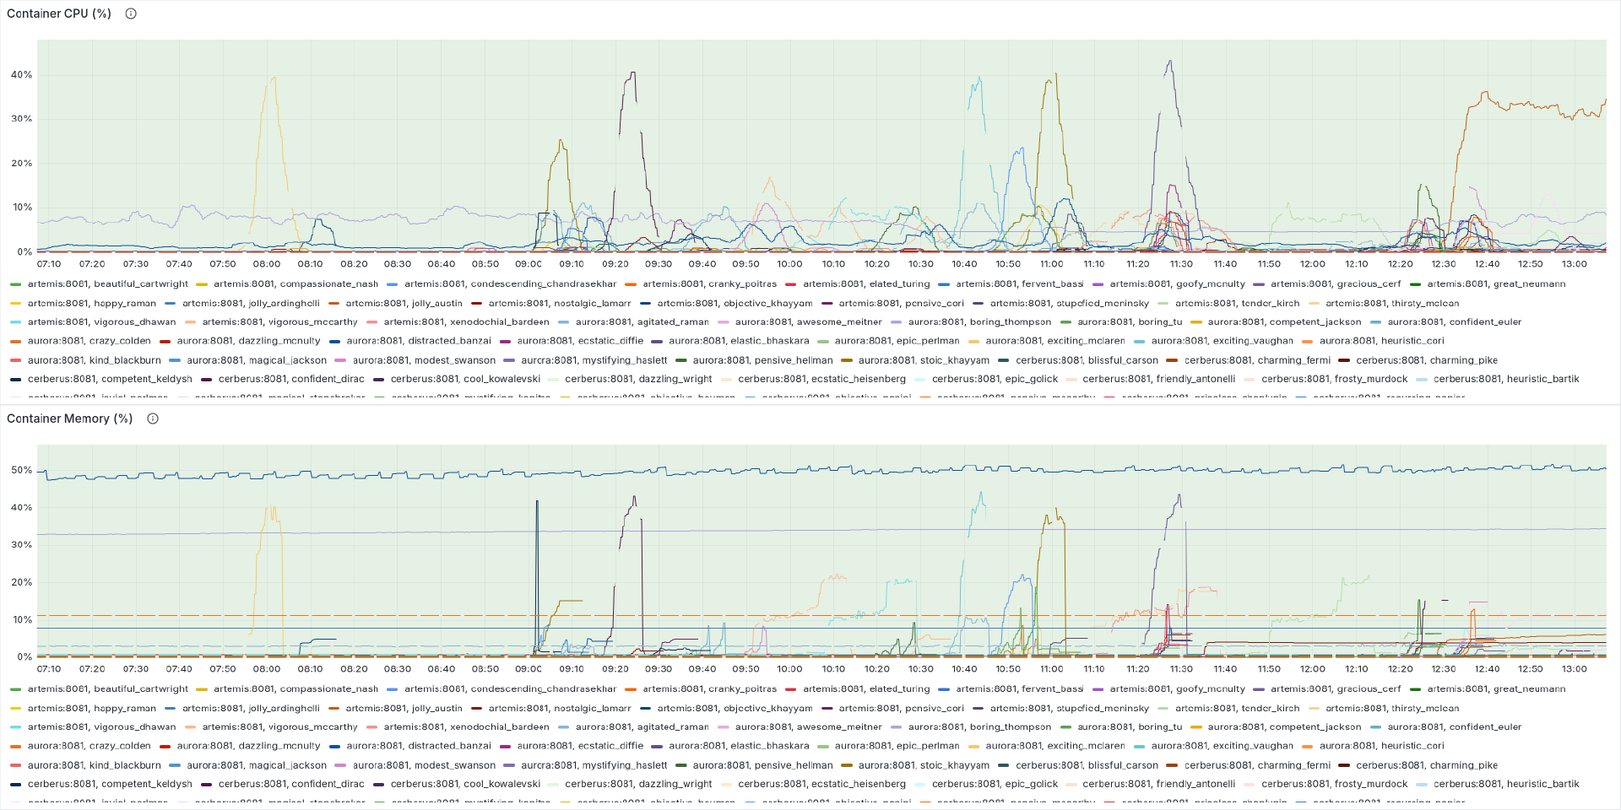The image size is (1621, 810).
Task: Select cerberus dazzling_wright in Memory legend
Action: (x=638, y=785)
